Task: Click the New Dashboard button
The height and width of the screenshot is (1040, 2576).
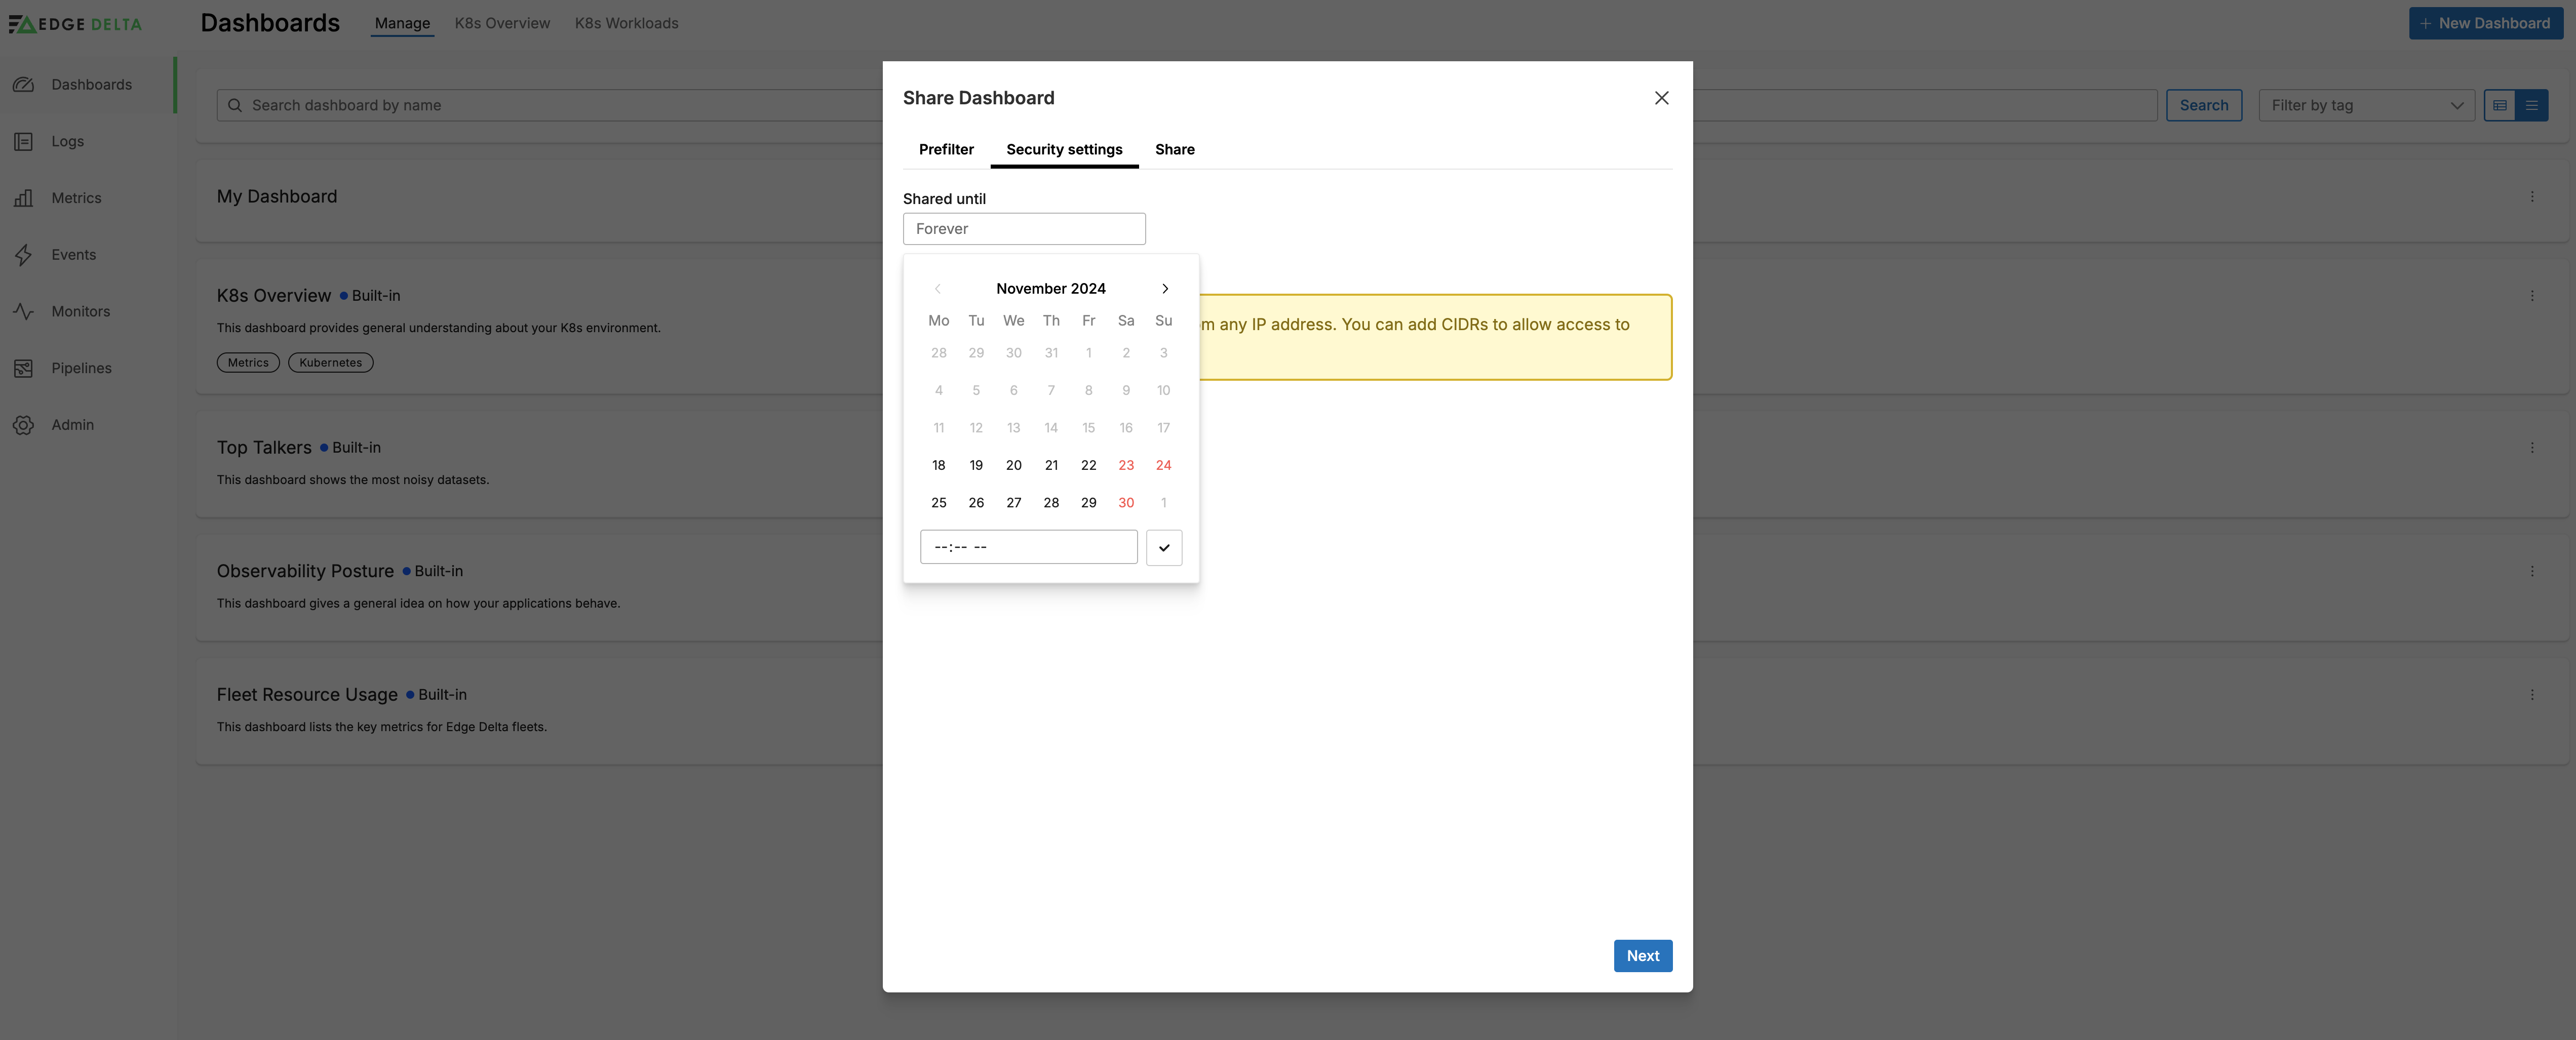Action: tap(2485, 23)
